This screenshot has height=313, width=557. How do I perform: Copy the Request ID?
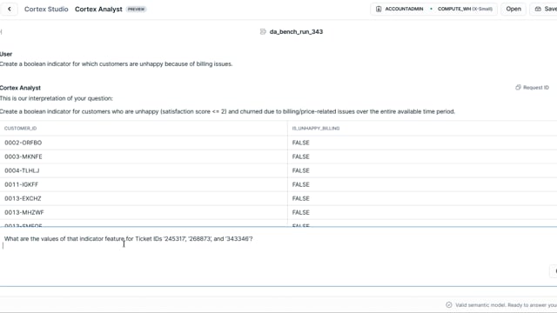(532, 87)
